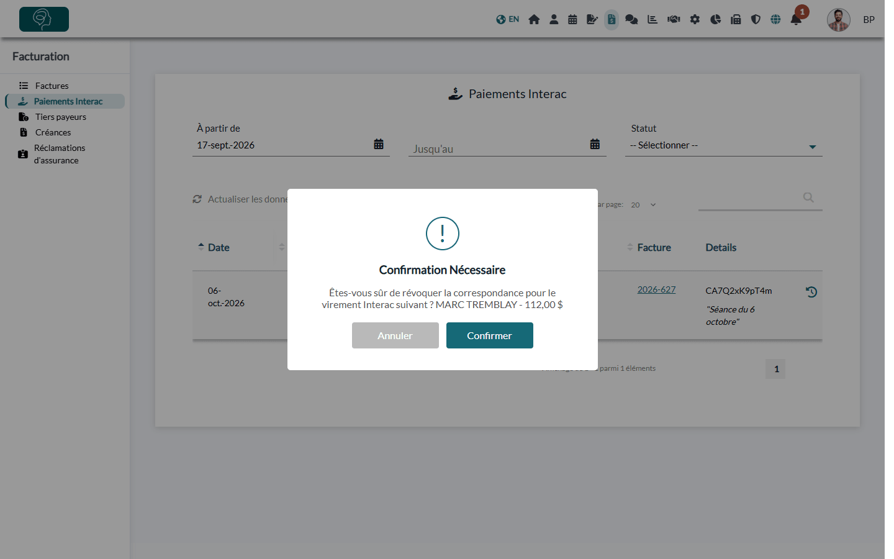Click the Jusqu'au date field
The image size is (894, 559).
click(507, 148)
